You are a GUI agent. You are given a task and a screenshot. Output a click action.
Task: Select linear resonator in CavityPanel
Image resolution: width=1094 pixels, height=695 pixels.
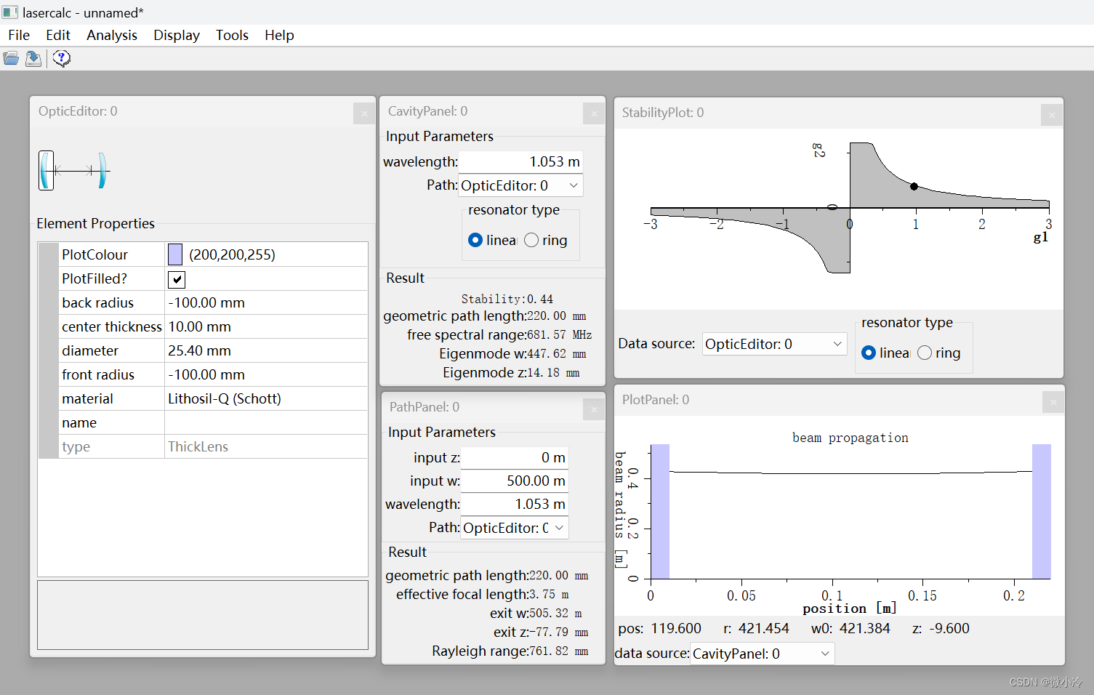pyautogui.click(x=475, y=240)
